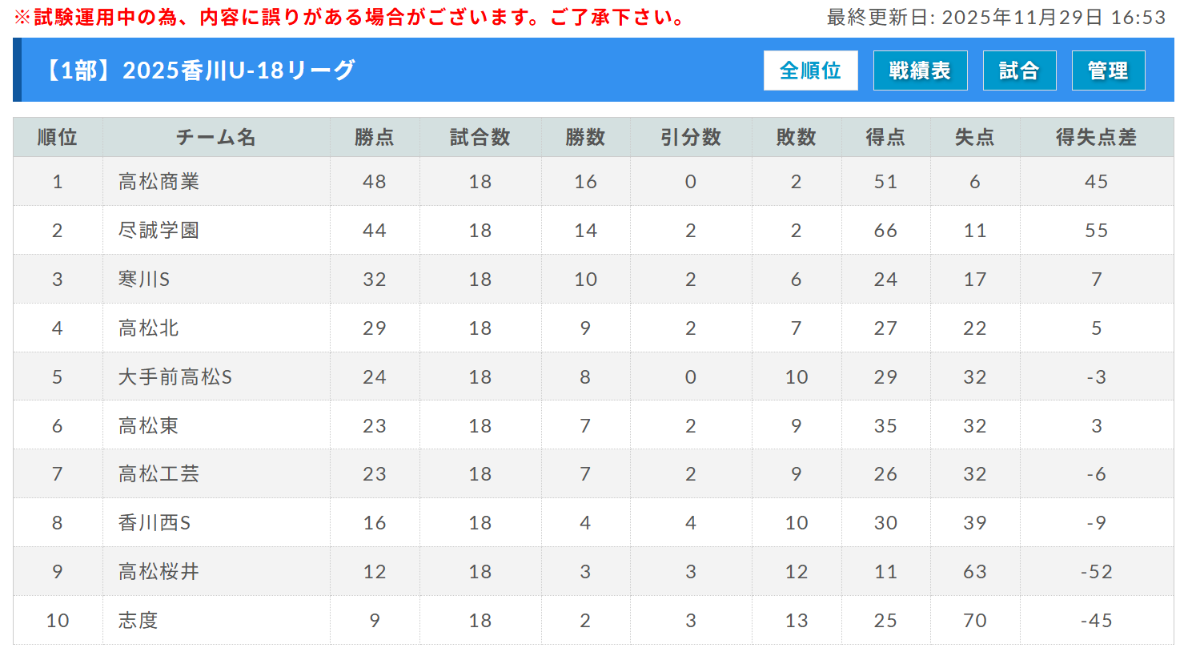Click the 試合数 column header
Image resolution: width=1192 pixels, height=660 pixels.
(480, 137)
